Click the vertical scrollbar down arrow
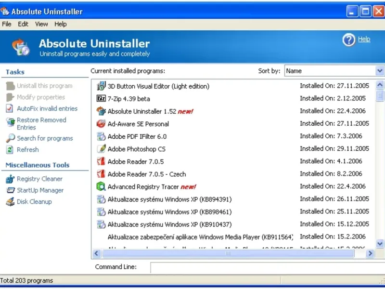This screenshot has height=289, width=385. click(380, 243)
